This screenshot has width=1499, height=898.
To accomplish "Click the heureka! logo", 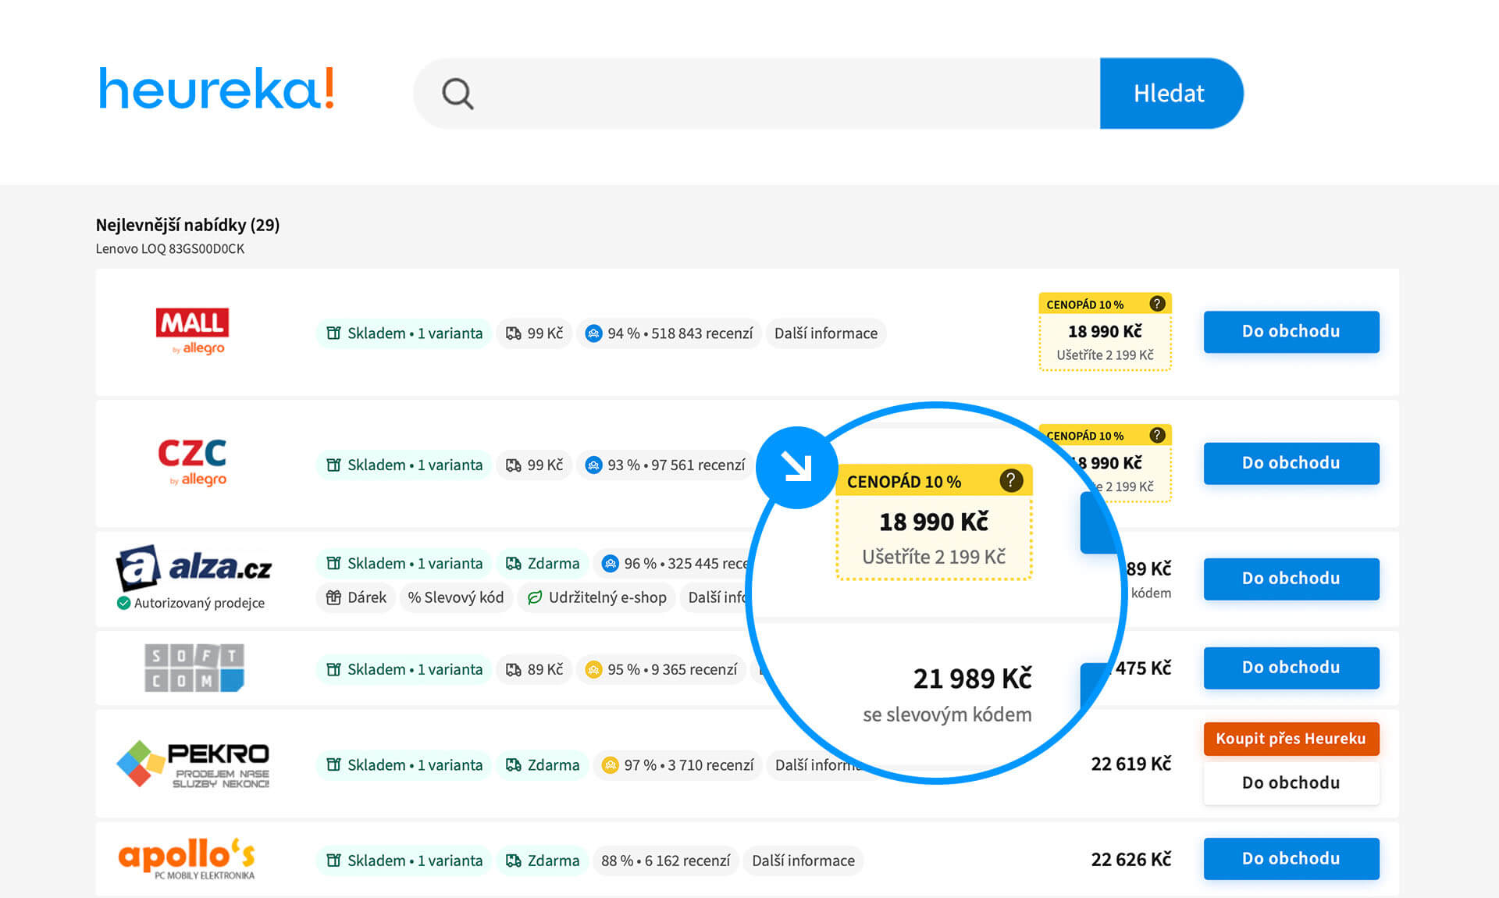I will [216, 88].
